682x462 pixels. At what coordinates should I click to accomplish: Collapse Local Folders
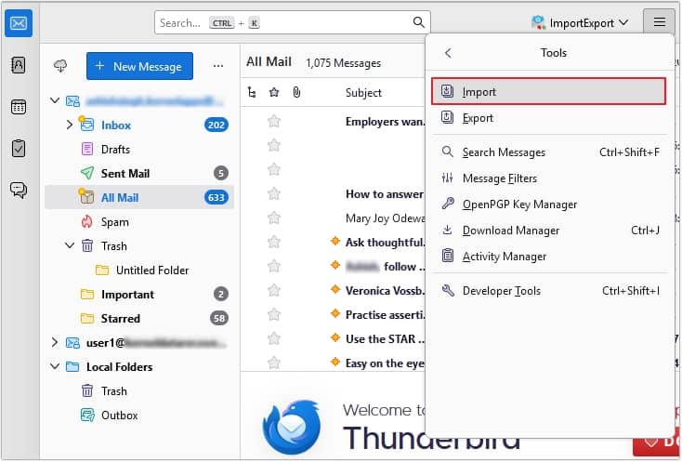[55, 366]
